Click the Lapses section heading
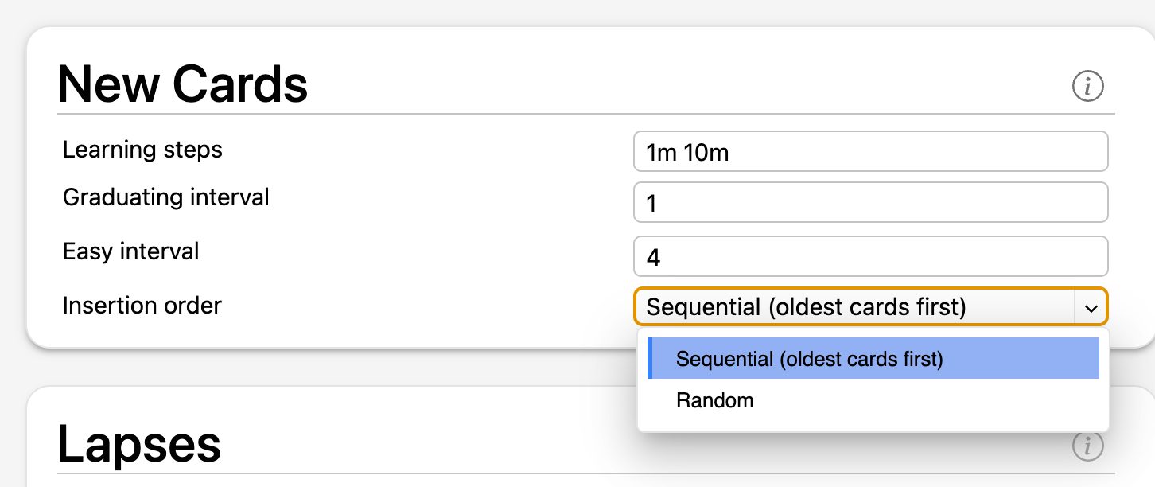Viewport: 1155px width, 487px height. coord(139,444)
